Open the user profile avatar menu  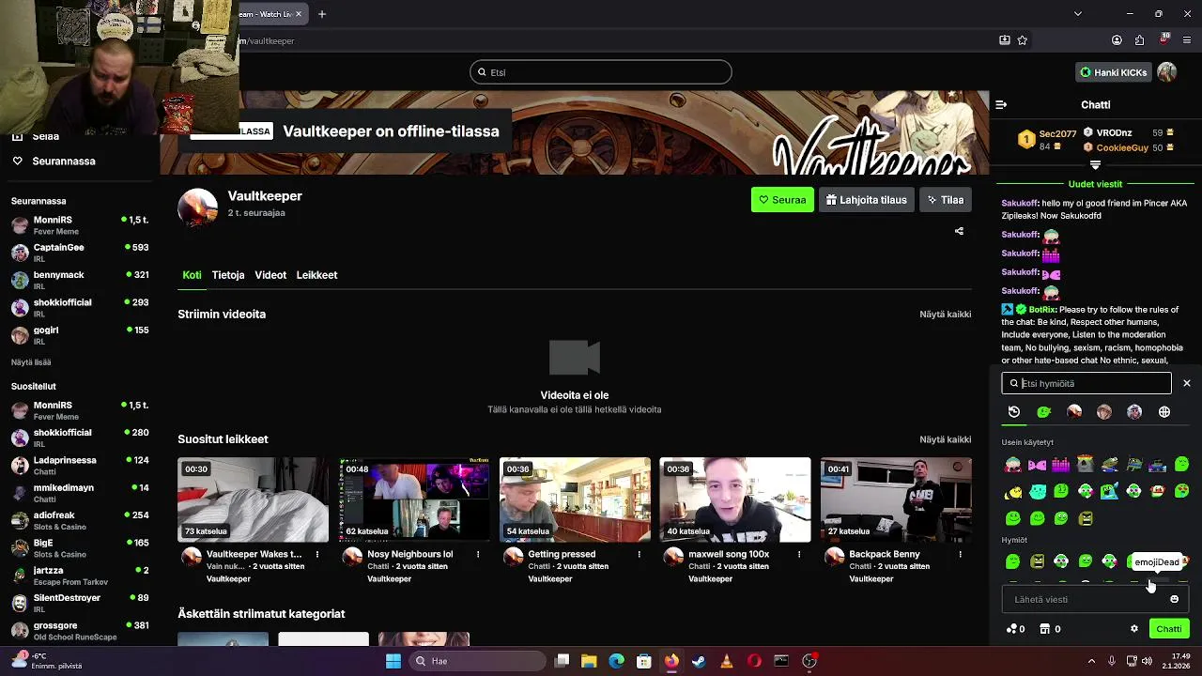(1167, 72)
